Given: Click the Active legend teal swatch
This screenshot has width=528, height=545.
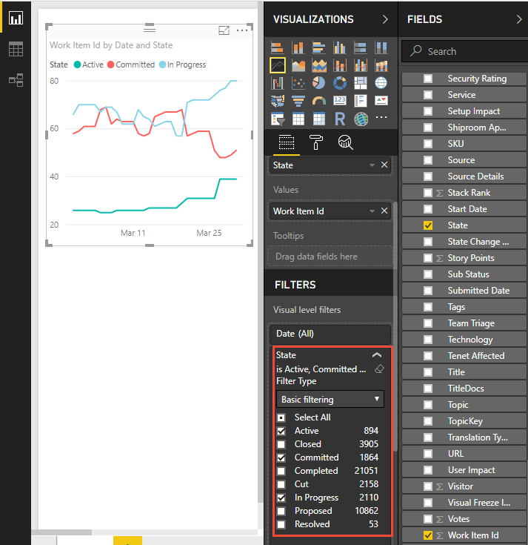Looking at the screenshot, I should click(78, 65).
